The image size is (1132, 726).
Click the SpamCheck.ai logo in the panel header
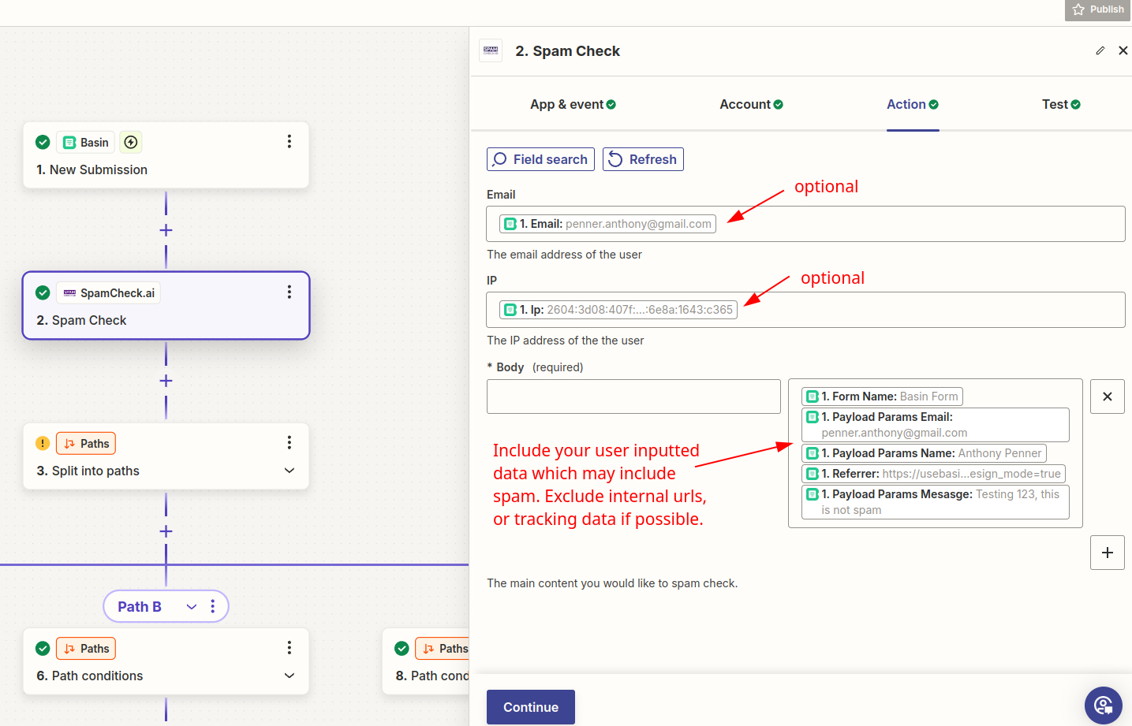[x=491, y=50]
